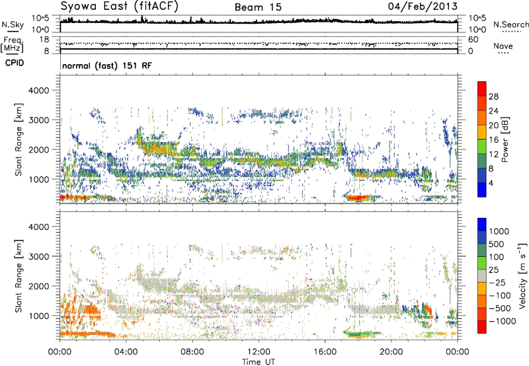The width and height of the screenshot is (529, 366).
Task: Click the '2000' range tick in velocity panel
Action: 39,286
